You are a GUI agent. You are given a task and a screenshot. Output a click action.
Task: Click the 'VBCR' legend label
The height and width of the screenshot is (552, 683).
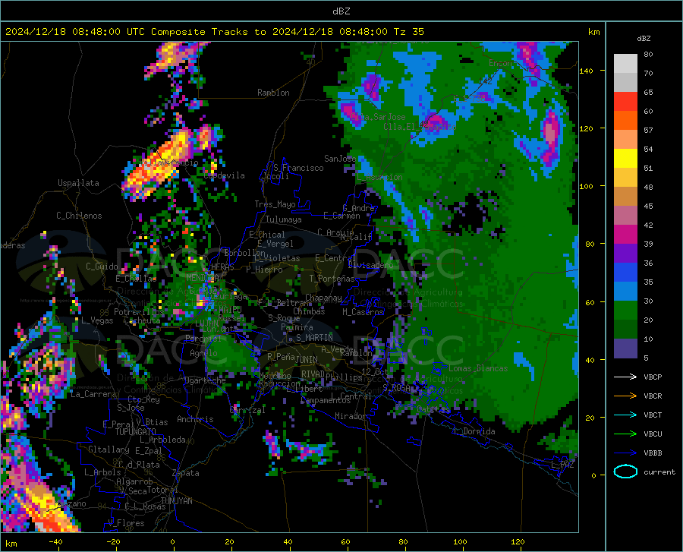click(653, 396)
